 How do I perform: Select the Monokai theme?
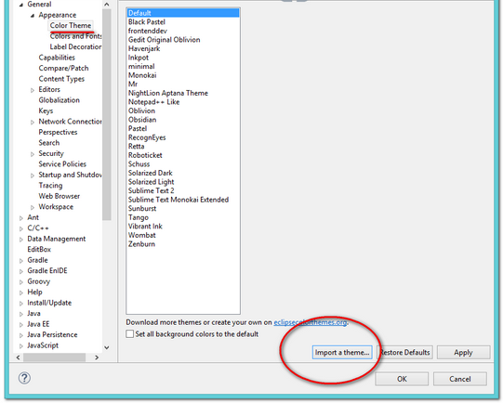tap(142, 75)
